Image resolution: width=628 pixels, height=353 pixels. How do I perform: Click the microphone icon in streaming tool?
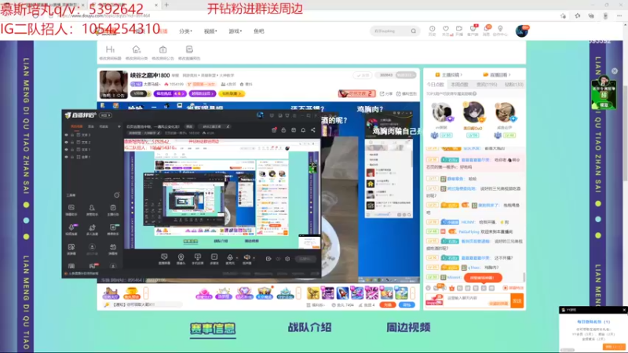pos(230,258)
